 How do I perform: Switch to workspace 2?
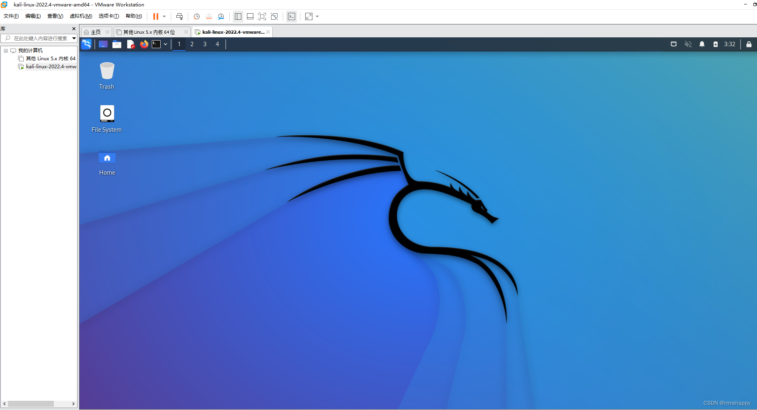[x=192, y=44]
